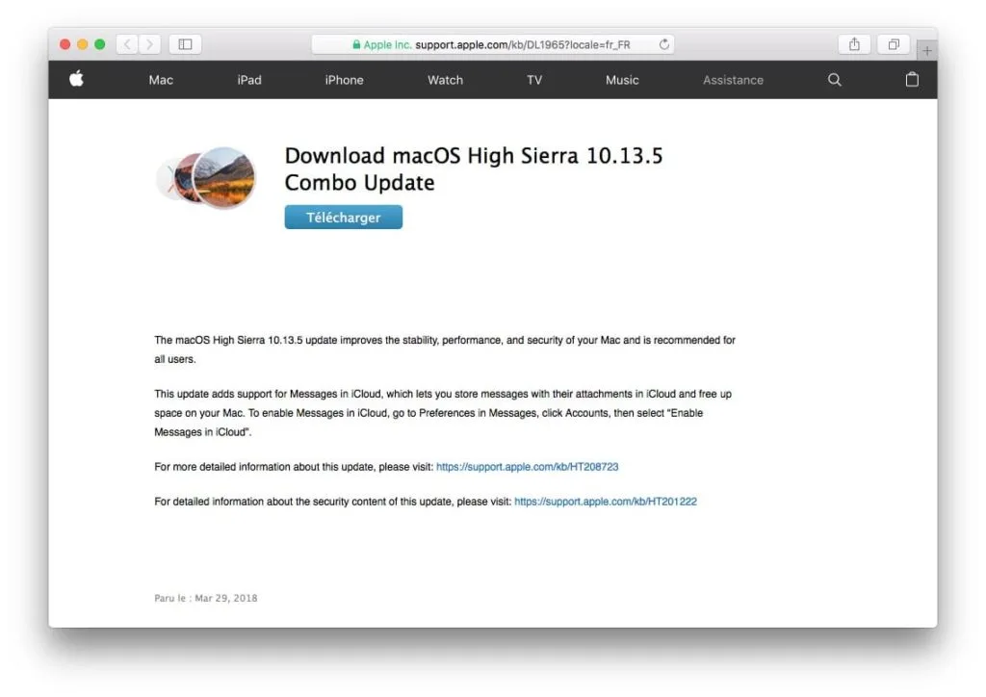Open Spotlight search on the Apple site
The image size is (986, 697).
coord(834,80)
